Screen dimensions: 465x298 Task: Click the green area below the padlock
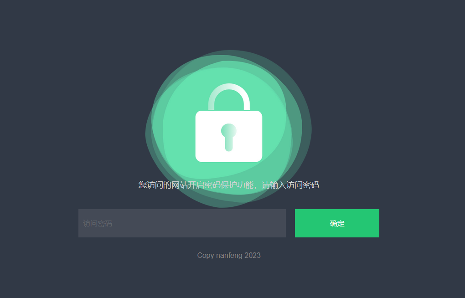(229, 170)
